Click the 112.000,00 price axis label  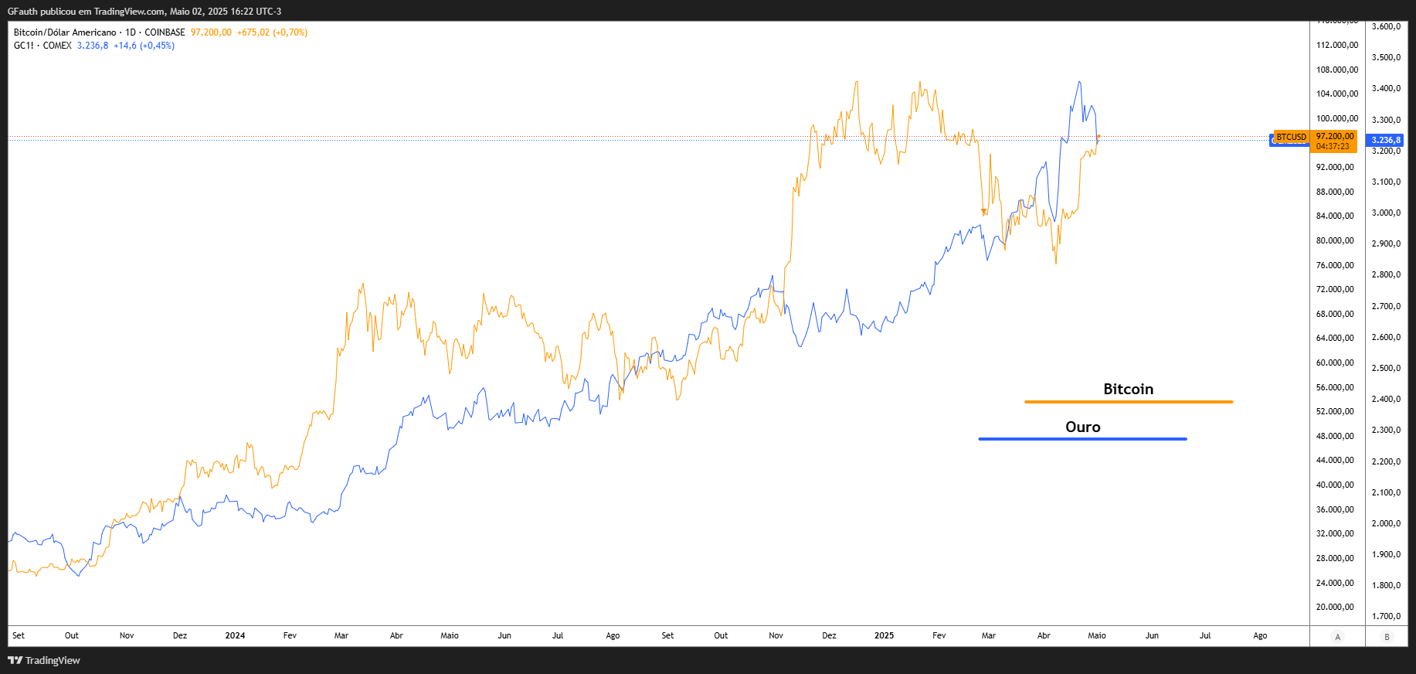1337,45
